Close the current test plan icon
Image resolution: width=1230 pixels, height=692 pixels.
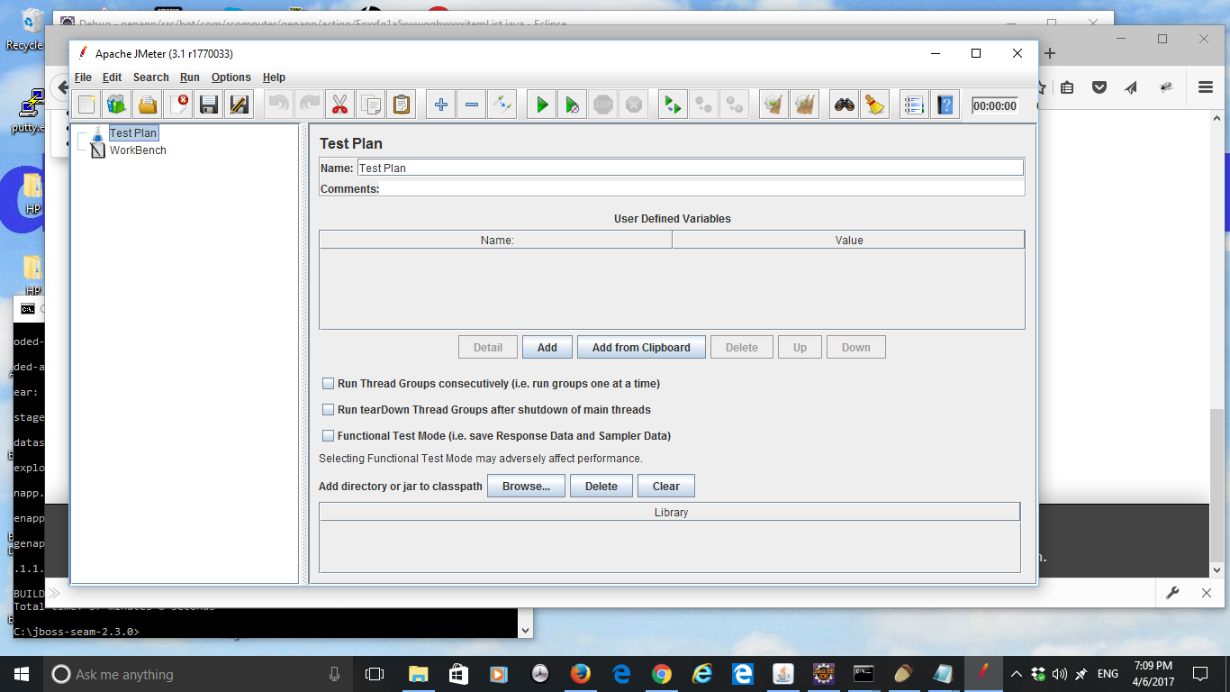[x=178, y=105]
